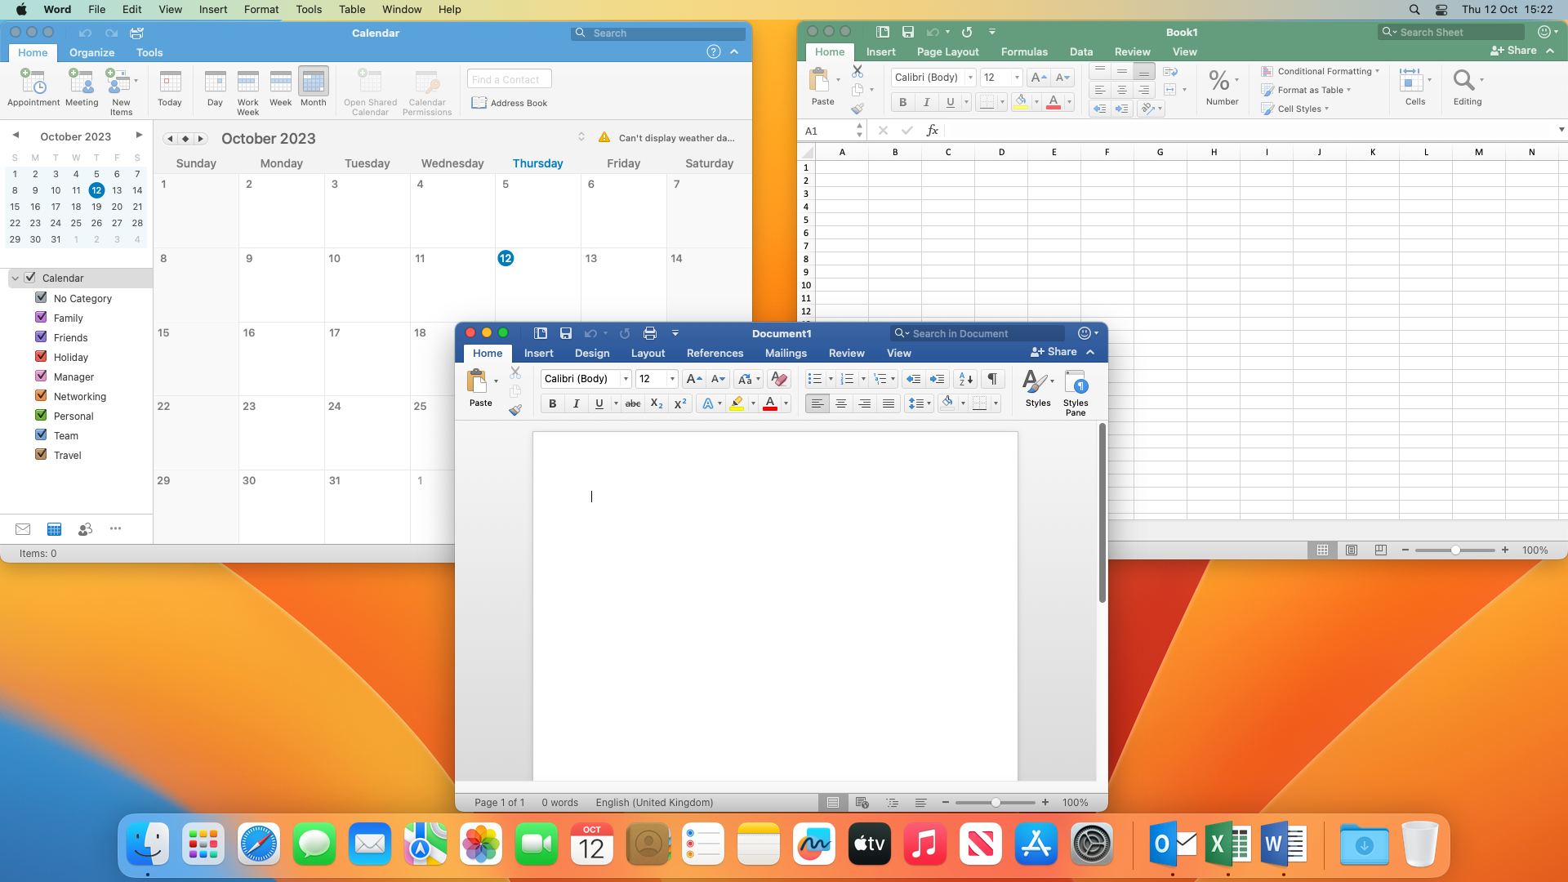This screenshot has height=882, width=1568.
Task: Click Save icon in Word title bar
Action: 565,333
